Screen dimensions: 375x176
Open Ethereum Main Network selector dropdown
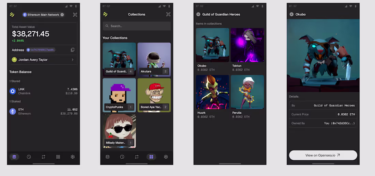point(44,15)
